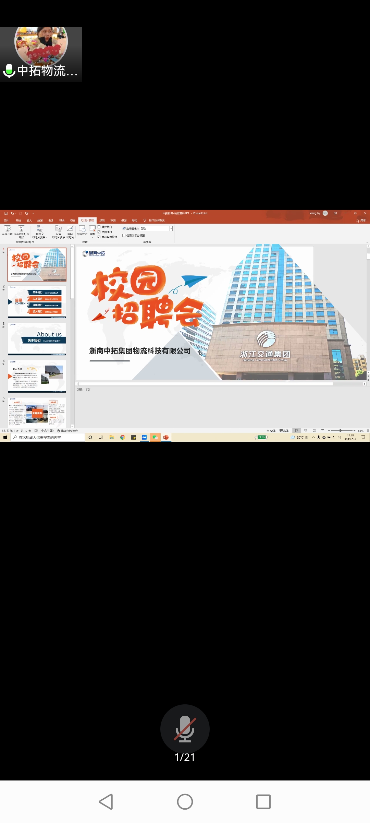This screenshot has height=823, width=370.
Task: Open Ribbon Display Options icon in title bar
Action: coord(335,213)
